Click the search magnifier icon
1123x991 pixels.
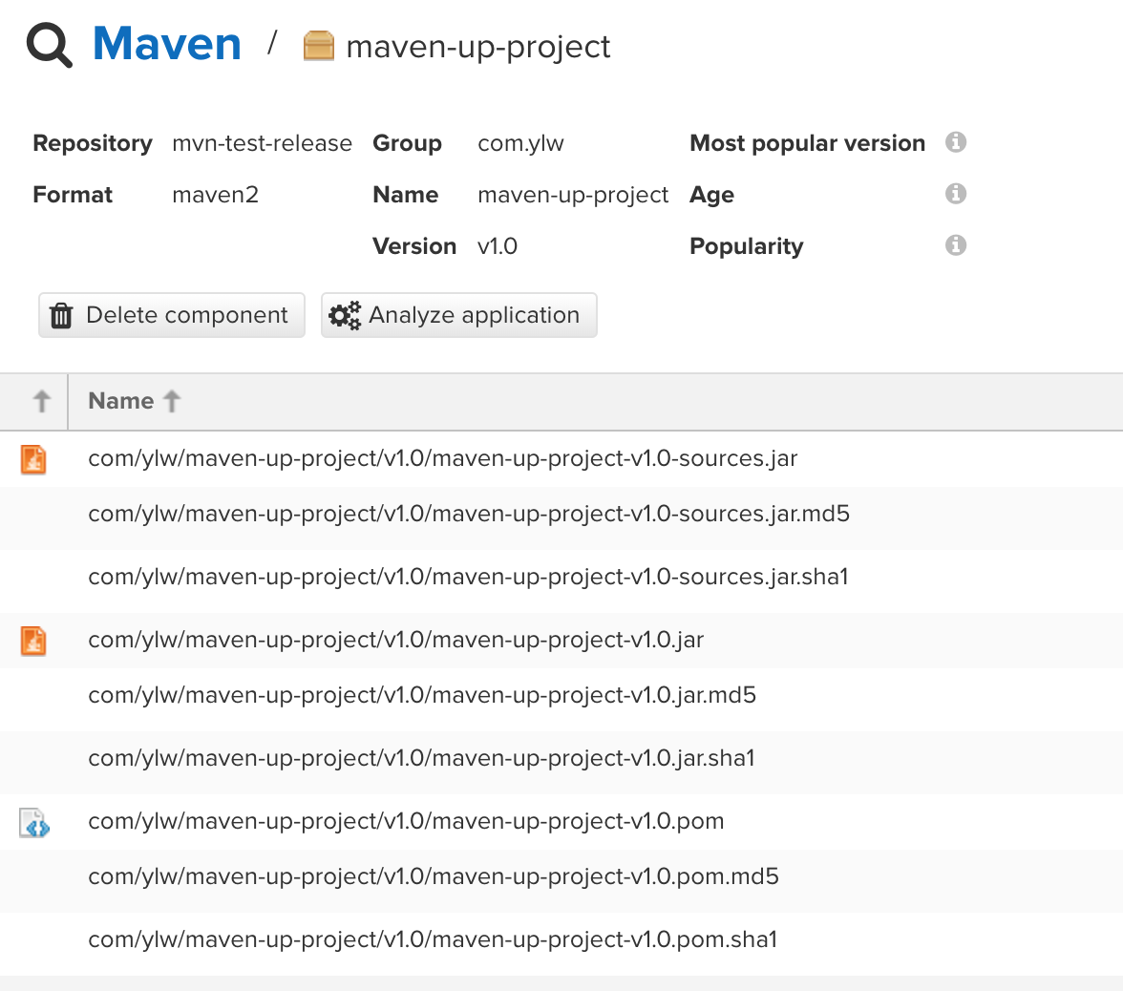coord(49,45)
